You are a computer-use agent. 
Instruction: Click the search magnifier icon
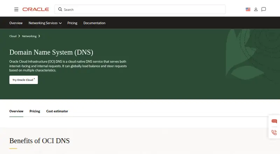(x=60, y=9)
